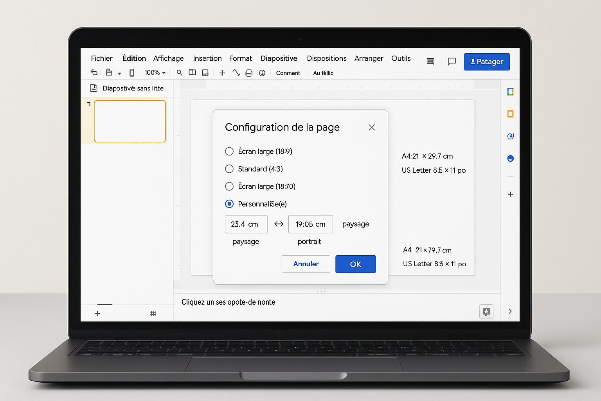
Task: Click the undo arrow in toolbar
Action: pyautogui.click(x=94, y=72)
